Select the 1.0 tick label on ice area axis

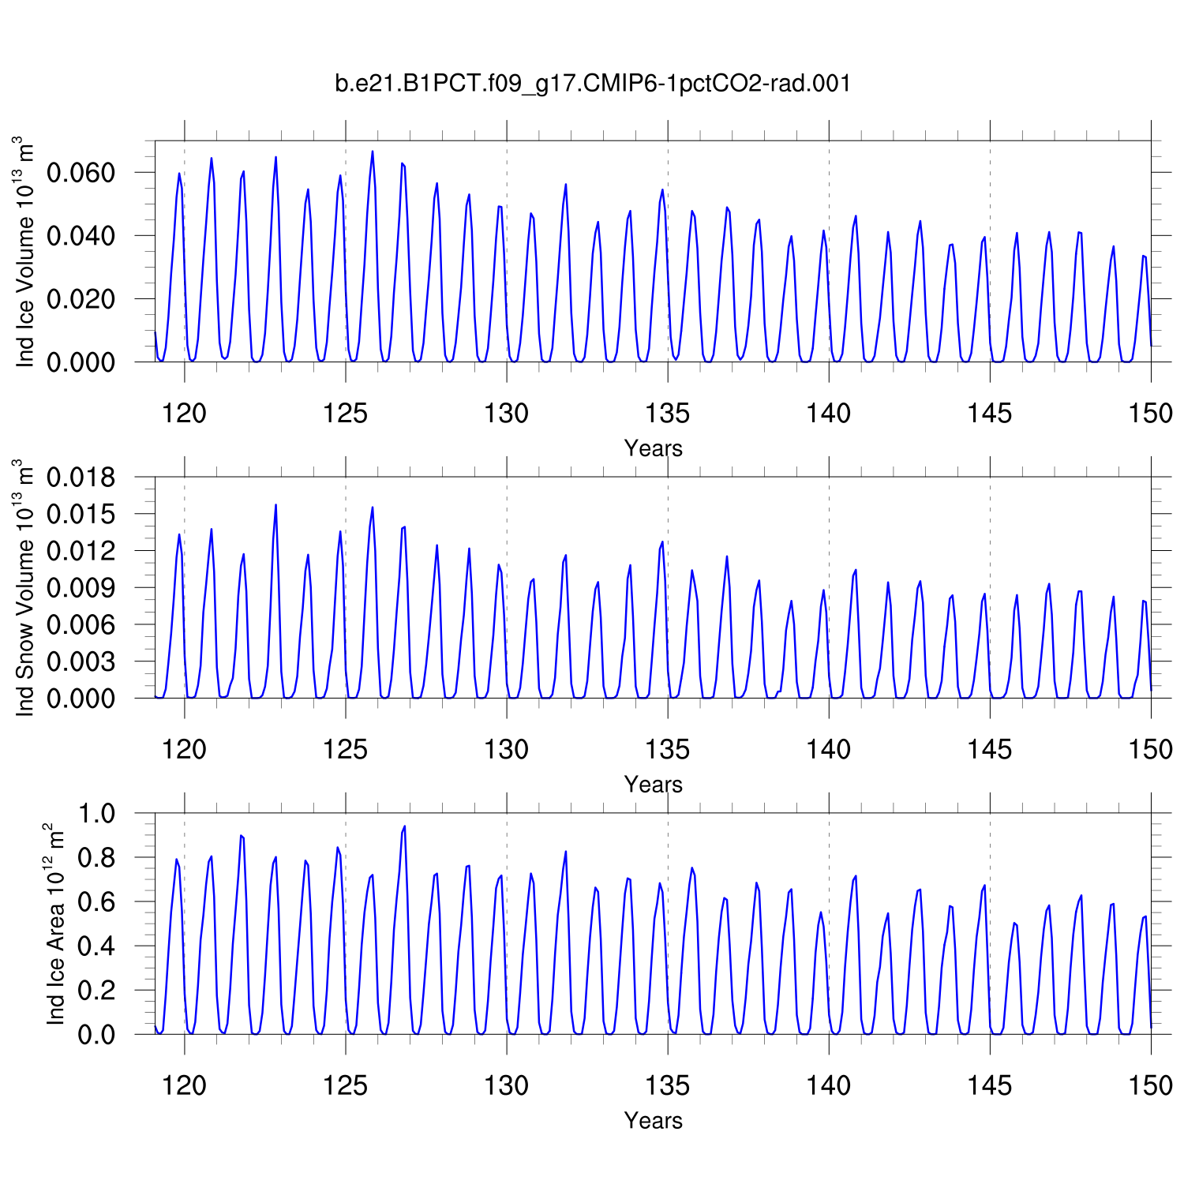click(96, 814)
